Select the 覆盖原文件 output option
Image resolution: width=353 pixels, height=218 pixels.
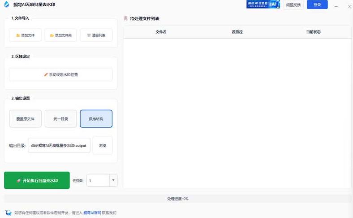tap(25, 119)
